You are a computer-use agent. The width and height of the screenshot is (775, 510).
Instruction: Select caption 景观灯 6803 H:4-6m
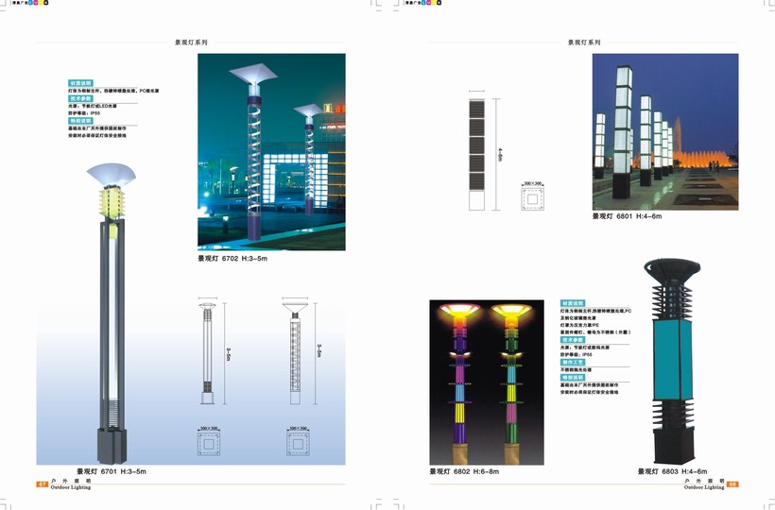(x=671, y=470)
